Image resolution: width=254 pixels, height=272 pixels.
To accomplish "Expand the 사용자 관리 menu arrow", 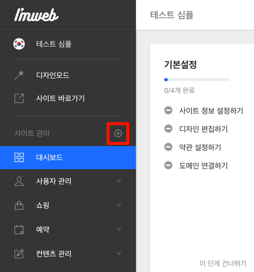I will pos(119,181).
